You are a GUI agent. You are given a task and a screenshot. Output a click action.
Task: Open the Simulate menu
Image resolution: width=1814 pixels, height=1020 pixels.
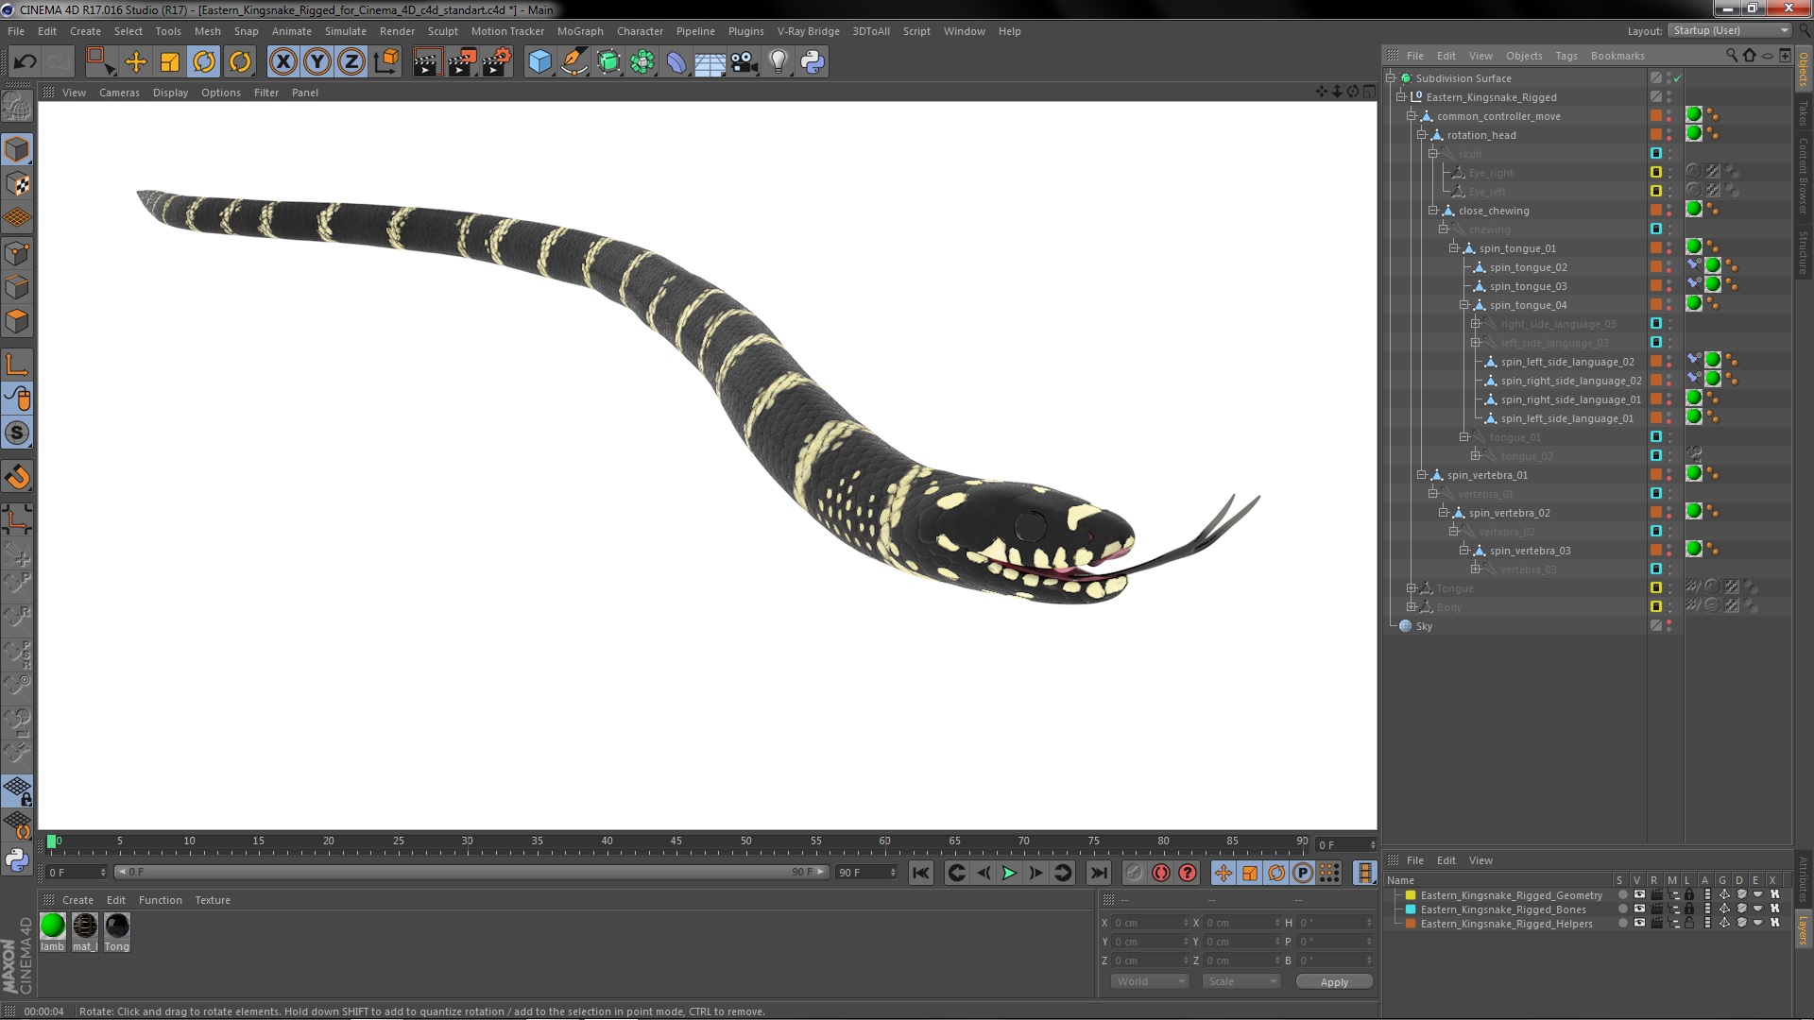345,31
